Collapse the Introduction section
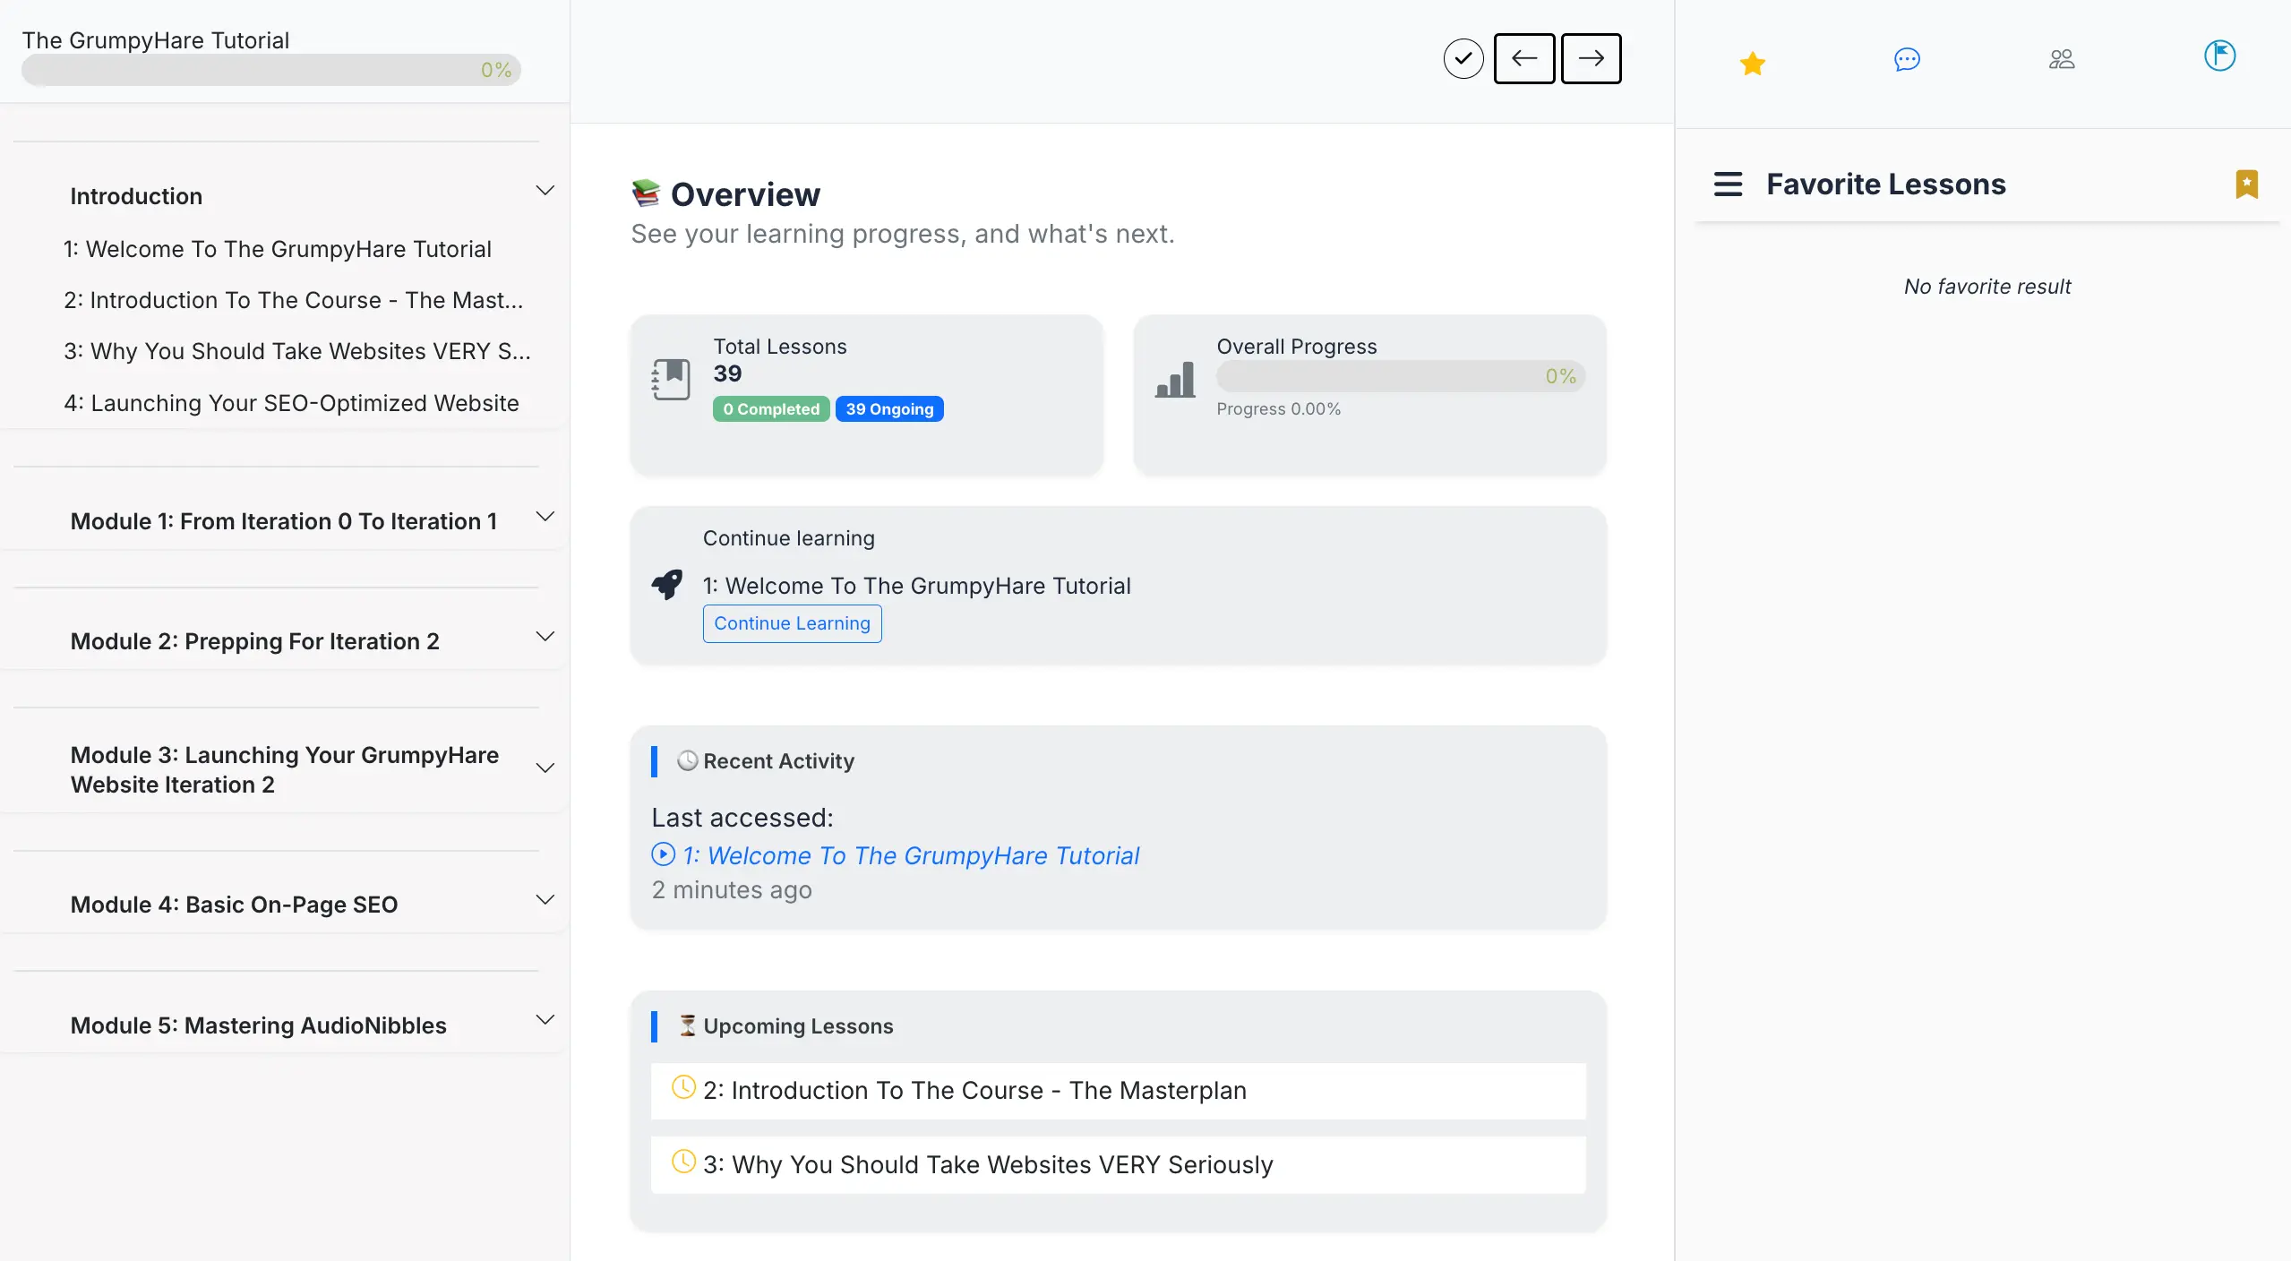The width and height of the screenshot is (2291, 1261). point(545,190)
